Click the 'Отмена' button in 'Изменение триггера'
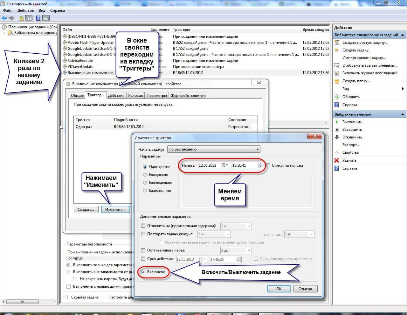 pyautogui.click(x=305, y=289)
